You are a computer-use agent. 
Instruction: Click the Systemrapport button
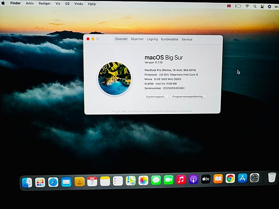coord(156,96)
